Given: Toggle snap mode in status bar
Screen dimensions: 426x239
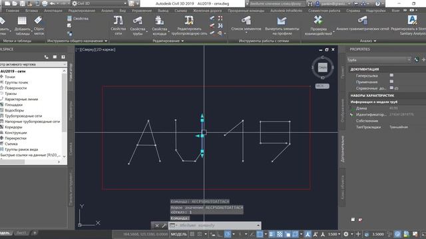Looking at the screenshot, I should pyautogui.click(x=200, y=234).
